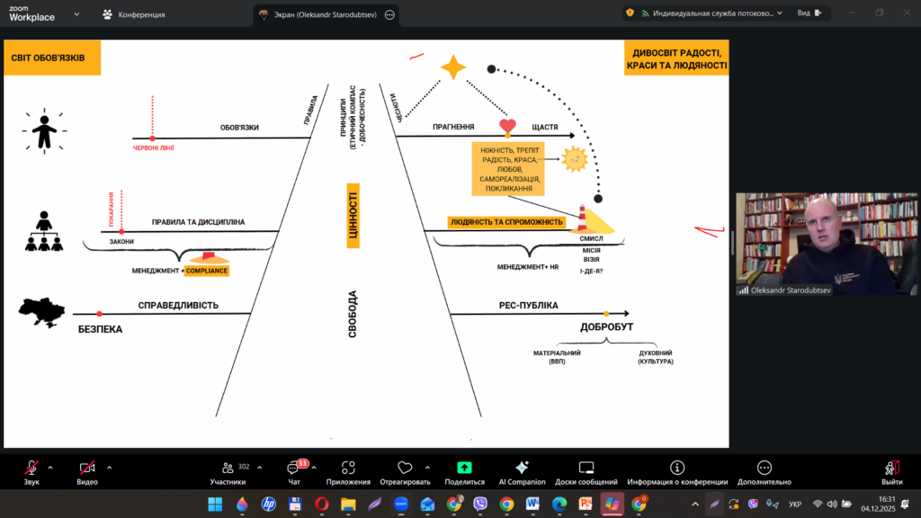Select the Экран (Oleksandr Starodubtsev) tab
This screenshot has height=518, width=921.
[317, 14]
